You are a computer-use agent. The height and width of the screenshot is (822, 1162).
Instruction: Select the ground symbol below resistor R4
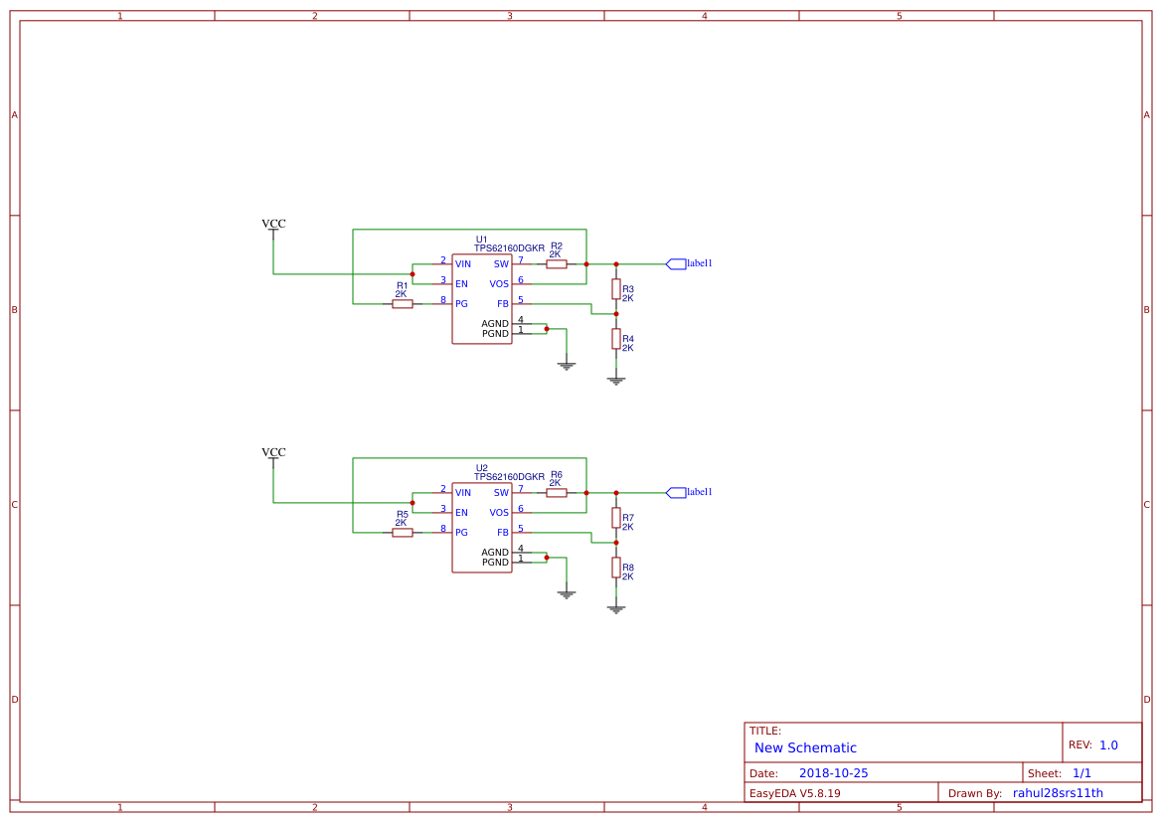[x=616, y=378]
